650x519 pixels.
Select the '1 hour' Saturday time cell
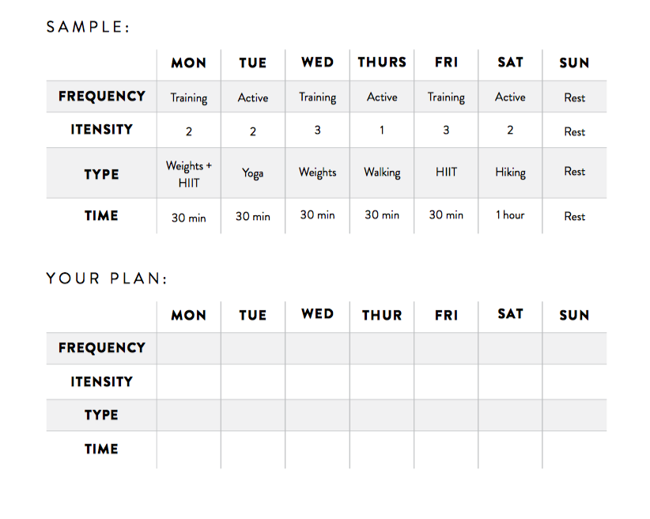coord(510,215)
